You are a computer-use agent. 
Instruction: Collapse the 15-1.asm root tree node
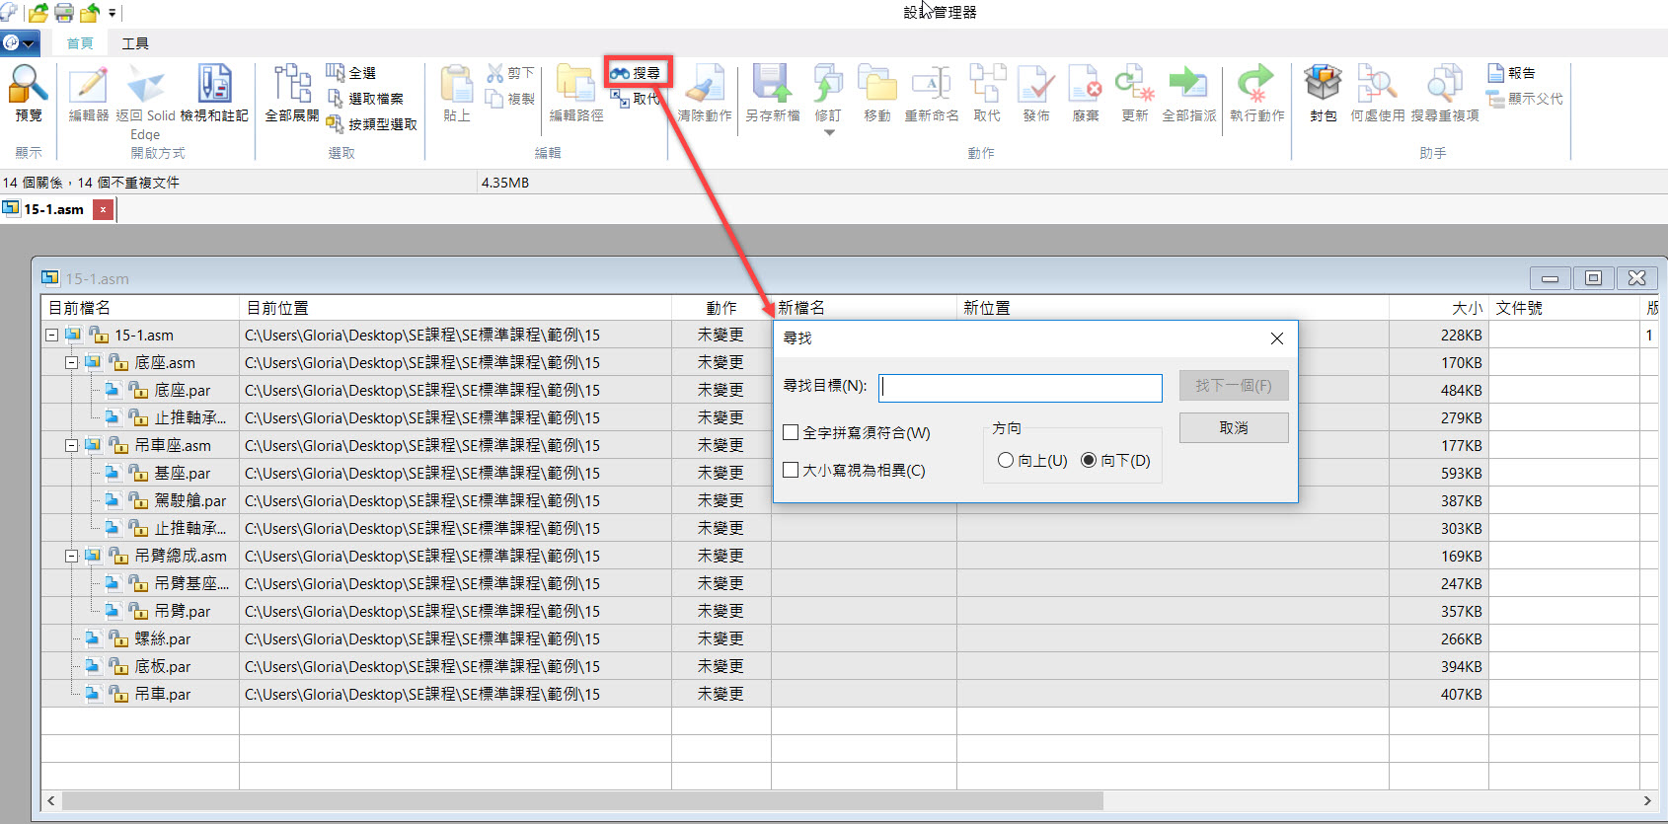[51, 335]
